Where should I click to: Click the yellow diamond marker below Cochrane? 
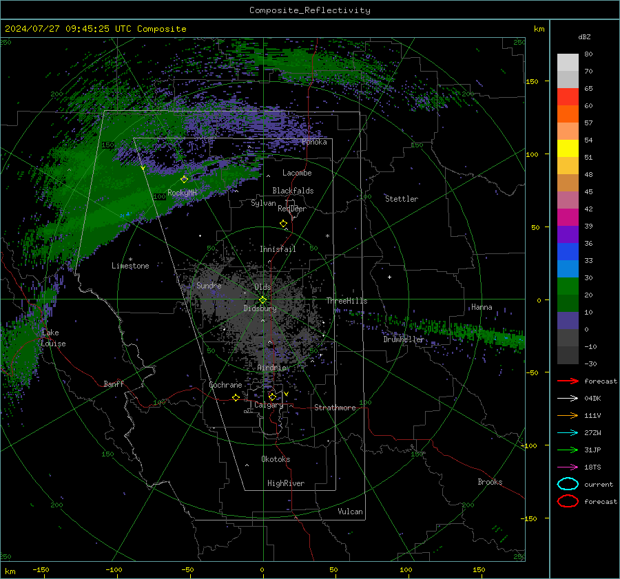pos(236,398)
